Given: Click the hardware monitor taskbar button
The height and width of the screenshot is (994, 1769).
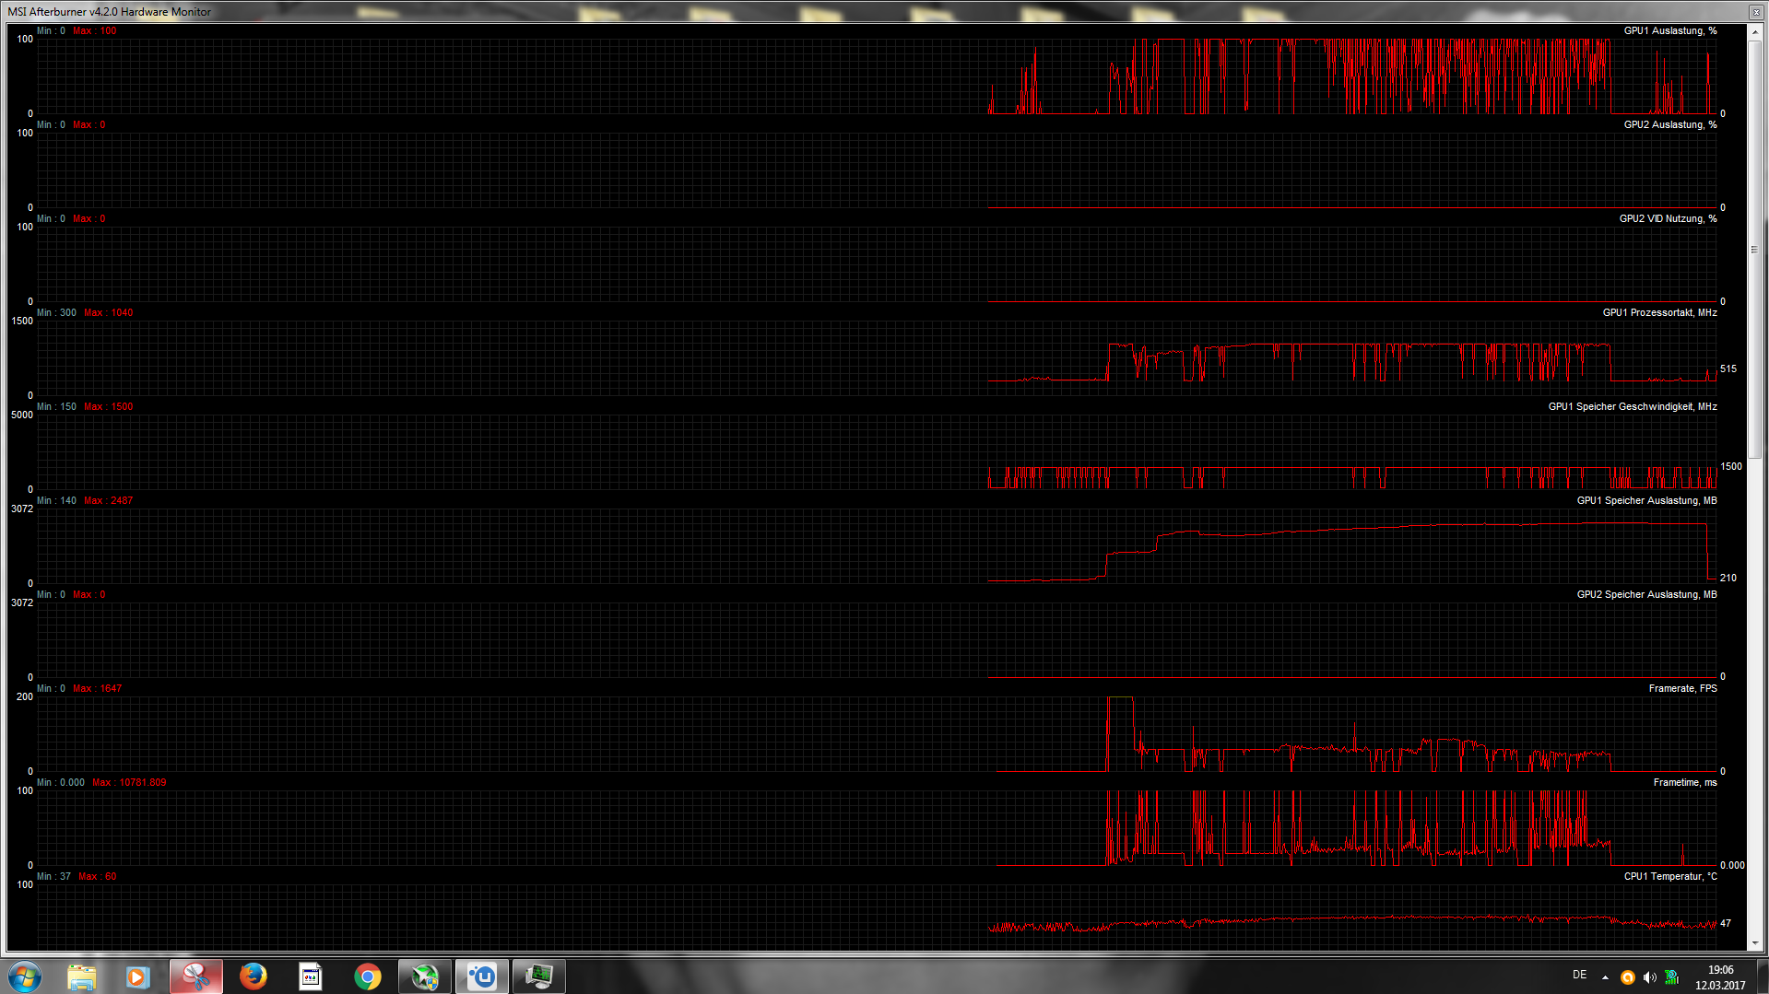Looking at the screenshot, I should (538, 976).
